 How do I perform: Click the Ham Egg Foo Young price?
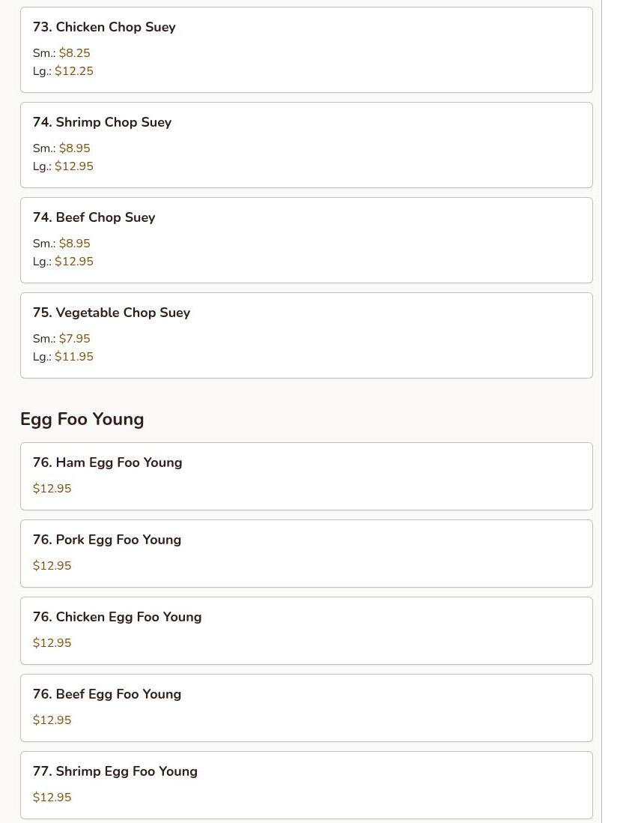(52, 489)
